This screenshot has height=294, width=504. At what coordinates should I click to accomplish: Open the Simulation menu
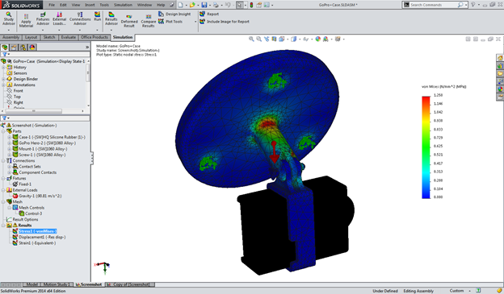click(123, 5)
